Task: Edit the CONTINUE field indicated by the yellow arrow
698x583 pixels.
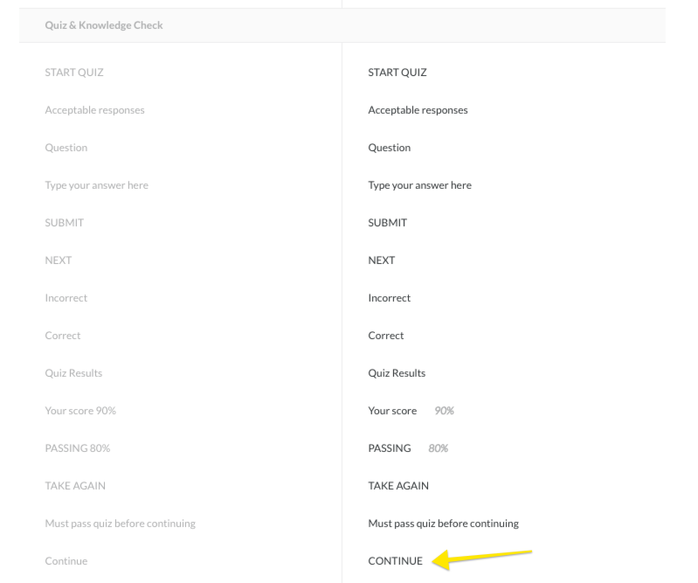Action: pos(395,561)
